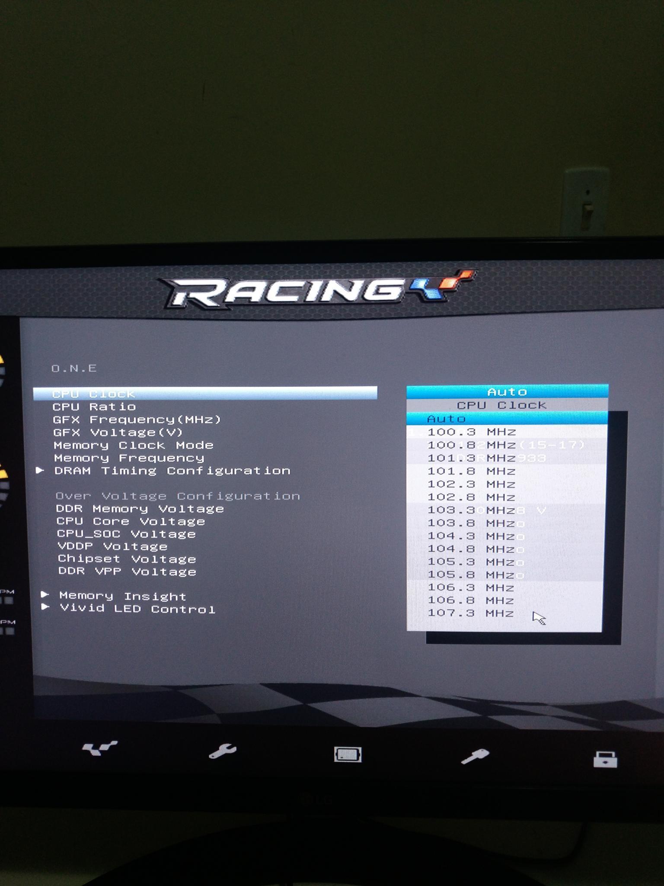Select DDR VPP Voltage setting

[x=128, y=571]
